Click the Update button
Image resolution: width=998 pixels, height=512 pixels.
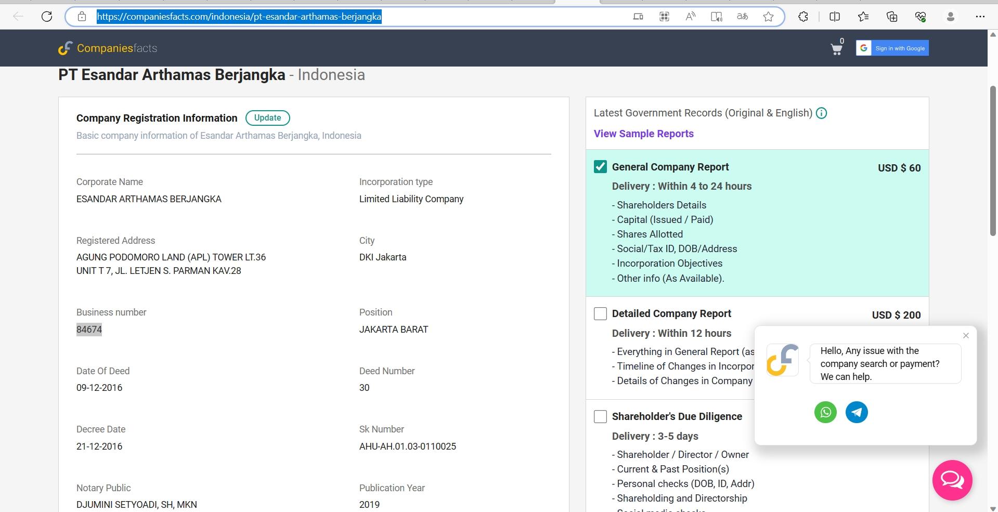268,118
